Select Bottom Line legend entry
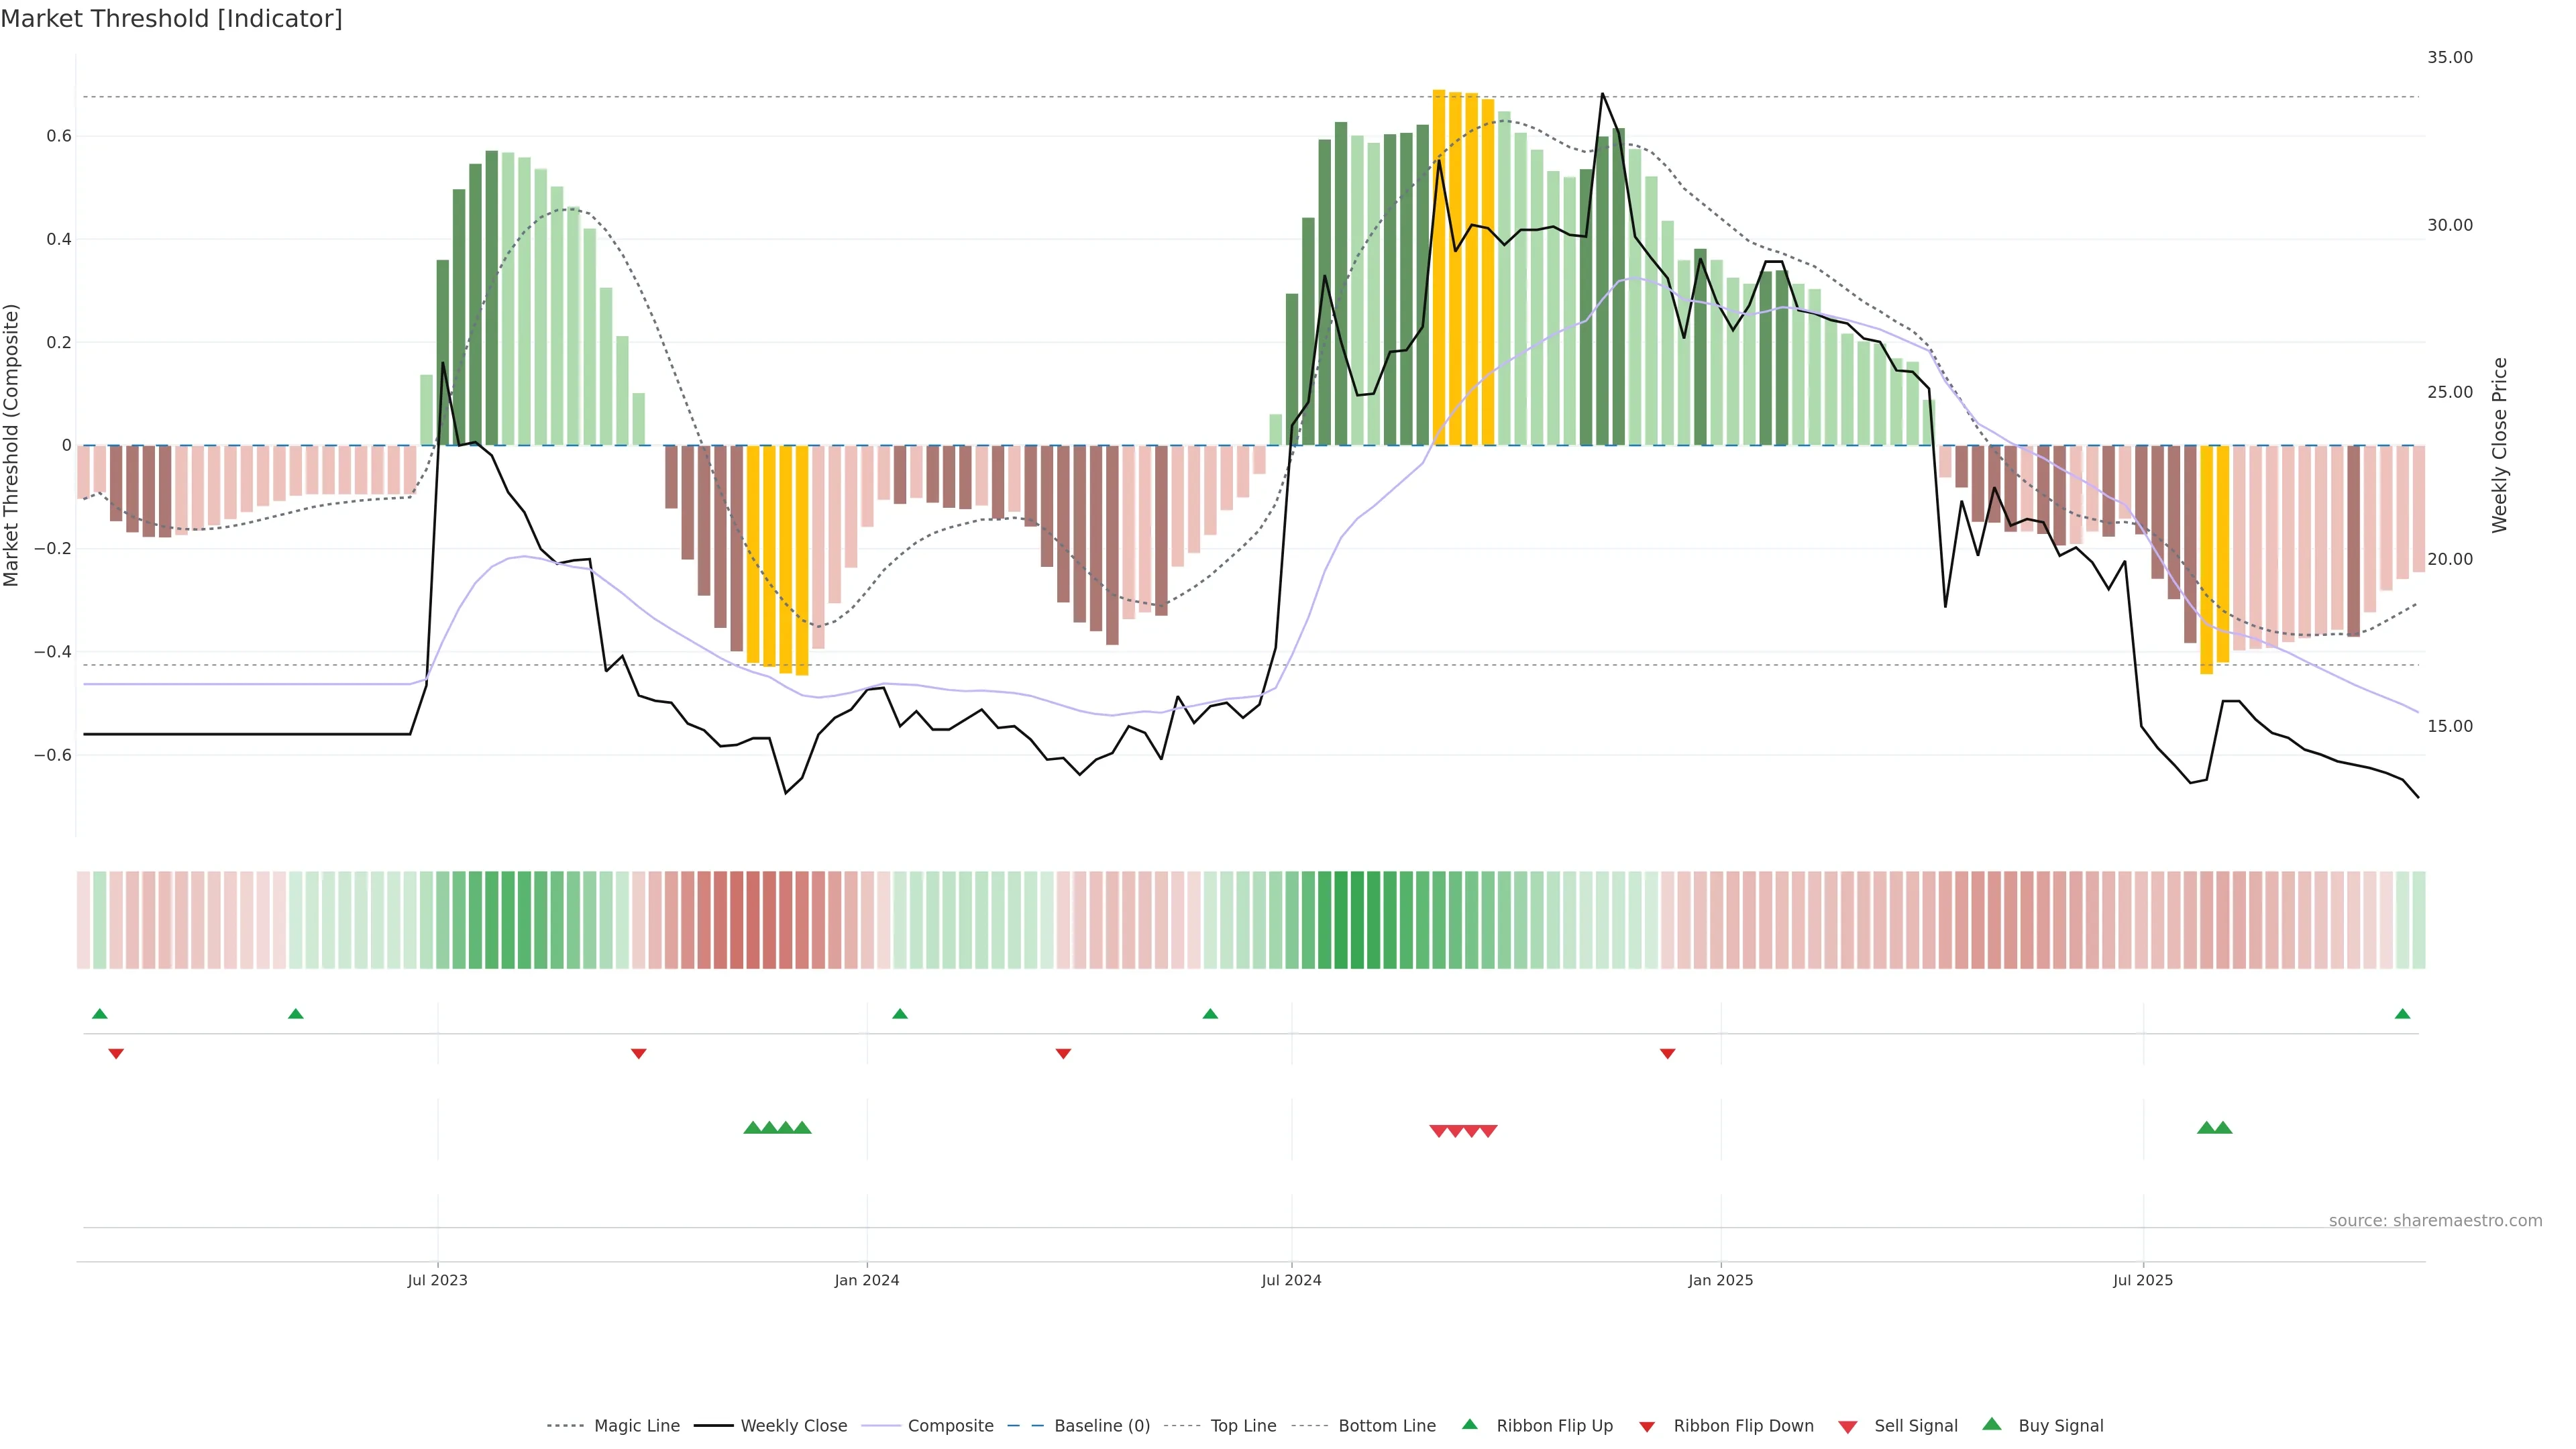The height and width of the screenshot is (1449, 2576). coord(1386,1426)
